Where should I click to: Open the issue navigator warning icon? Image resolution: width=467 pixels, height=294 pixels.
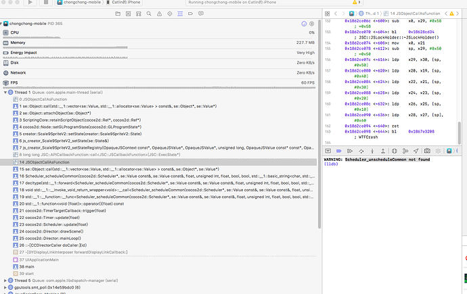159,14
